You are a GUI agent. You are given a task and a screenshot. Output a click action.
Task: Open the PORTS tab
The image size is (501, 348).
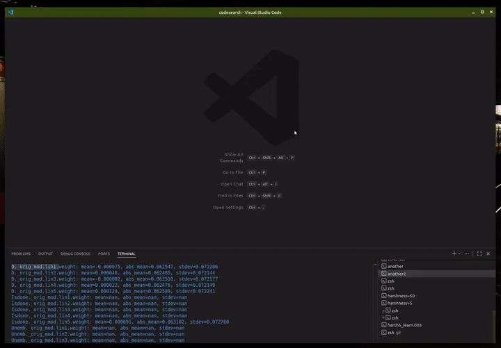[x=104, y=254]
